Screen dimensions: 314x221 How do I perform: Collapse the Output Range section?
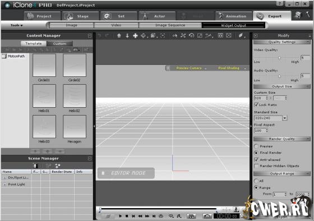(x=308, y=173)
